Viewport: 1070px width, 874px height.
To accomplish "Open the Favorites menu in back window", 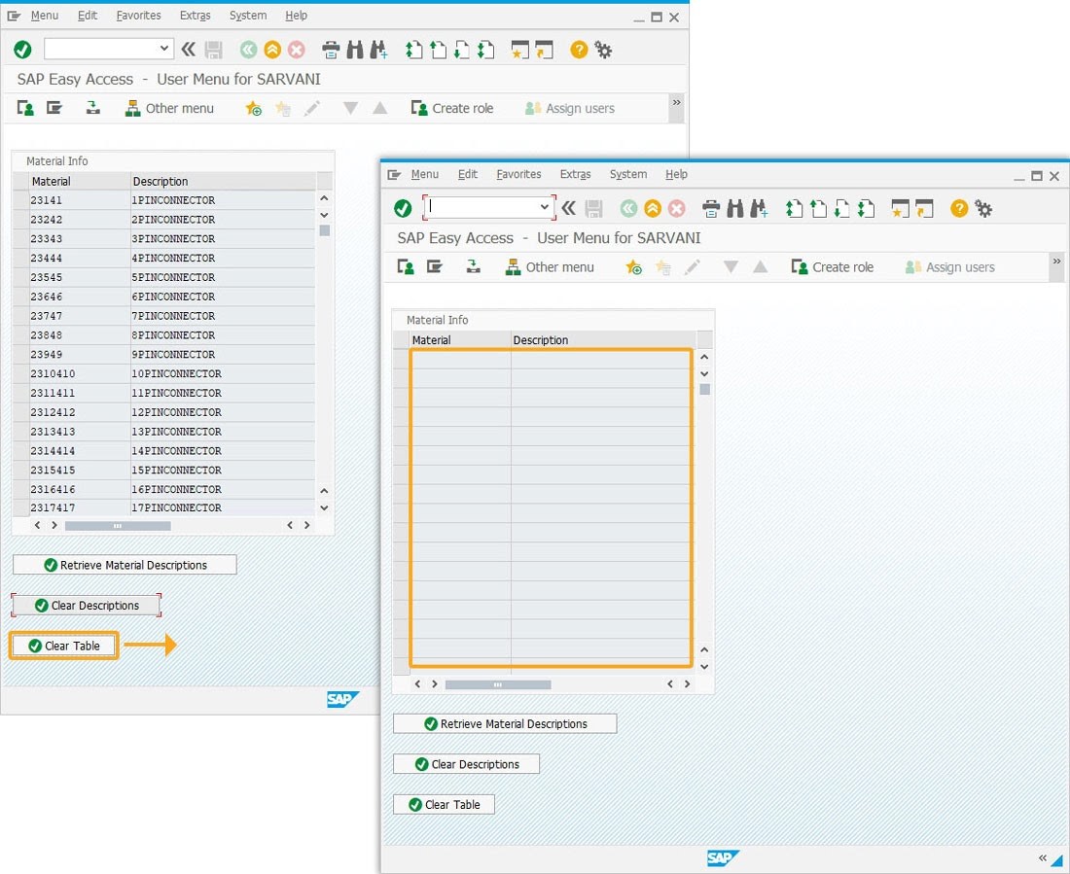I will (x=138, y=16).
